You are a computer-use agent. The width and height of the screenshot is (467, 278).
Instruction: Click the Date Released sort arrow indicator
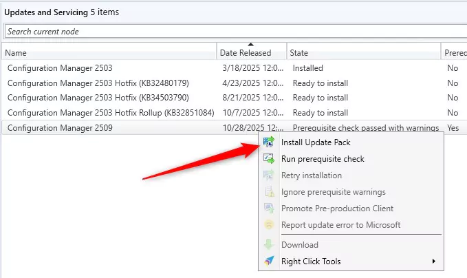click(251, 45)
